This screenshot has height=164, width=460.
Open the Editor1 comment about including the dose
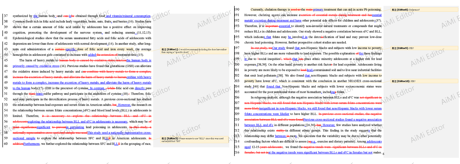pos(194,50)
